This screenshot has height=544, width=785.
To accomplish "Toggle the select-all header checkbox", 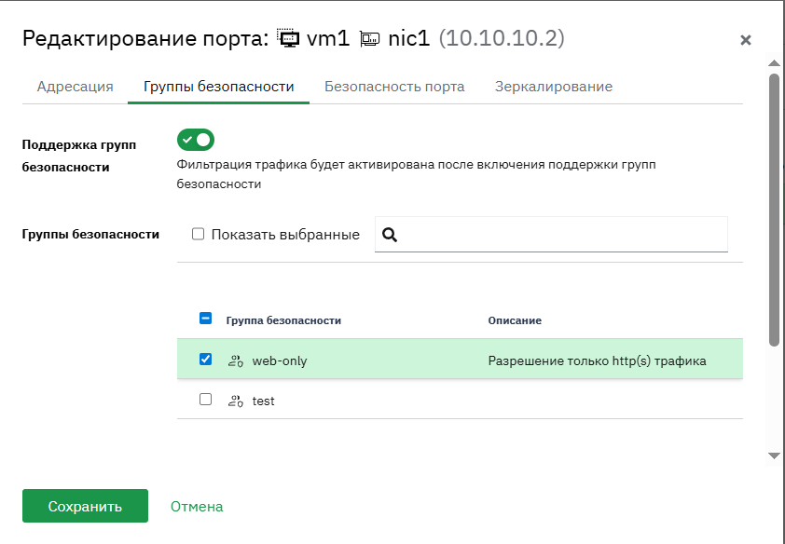I will (205, 319).
